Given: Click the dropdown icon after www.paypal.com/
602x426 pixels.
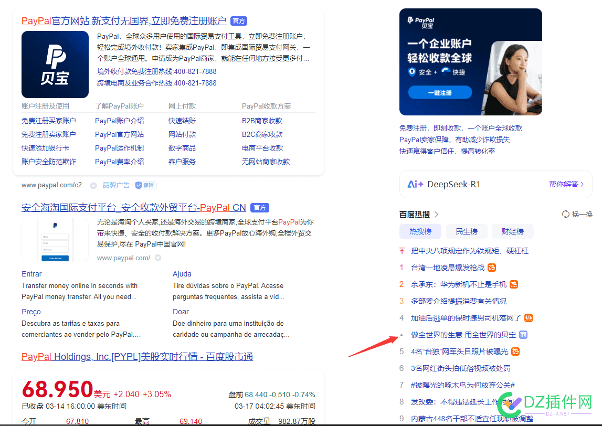Looking at the screenshot, I should tap(158, 258).
